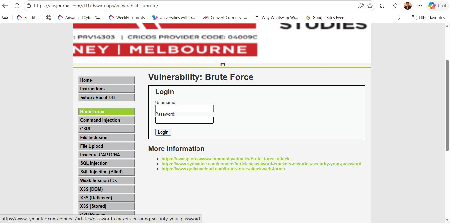Click the More Information heading

point(176,149)
